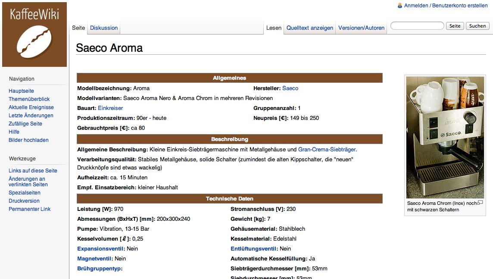Open the Zufällige Seite link

[x=25, y=124]
